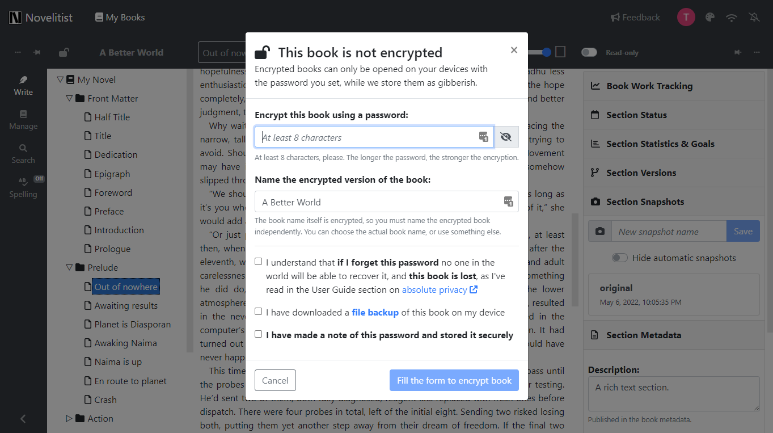Expand the Action folder
Screen dimensions: 773x433
(70, 418)
